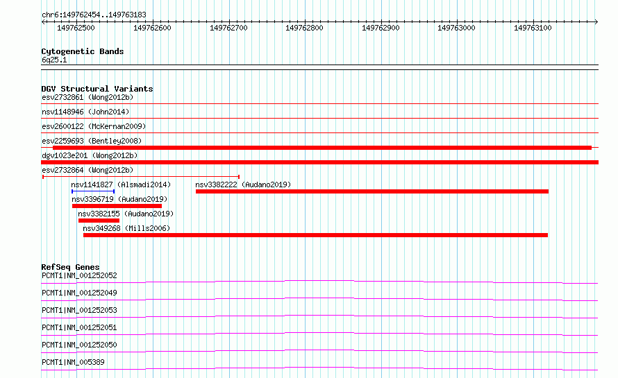Image resolution: width=618 pixels, height=378 pixels.
Task: Click the short red nsv3382155 feature bar
Action: 99,221
